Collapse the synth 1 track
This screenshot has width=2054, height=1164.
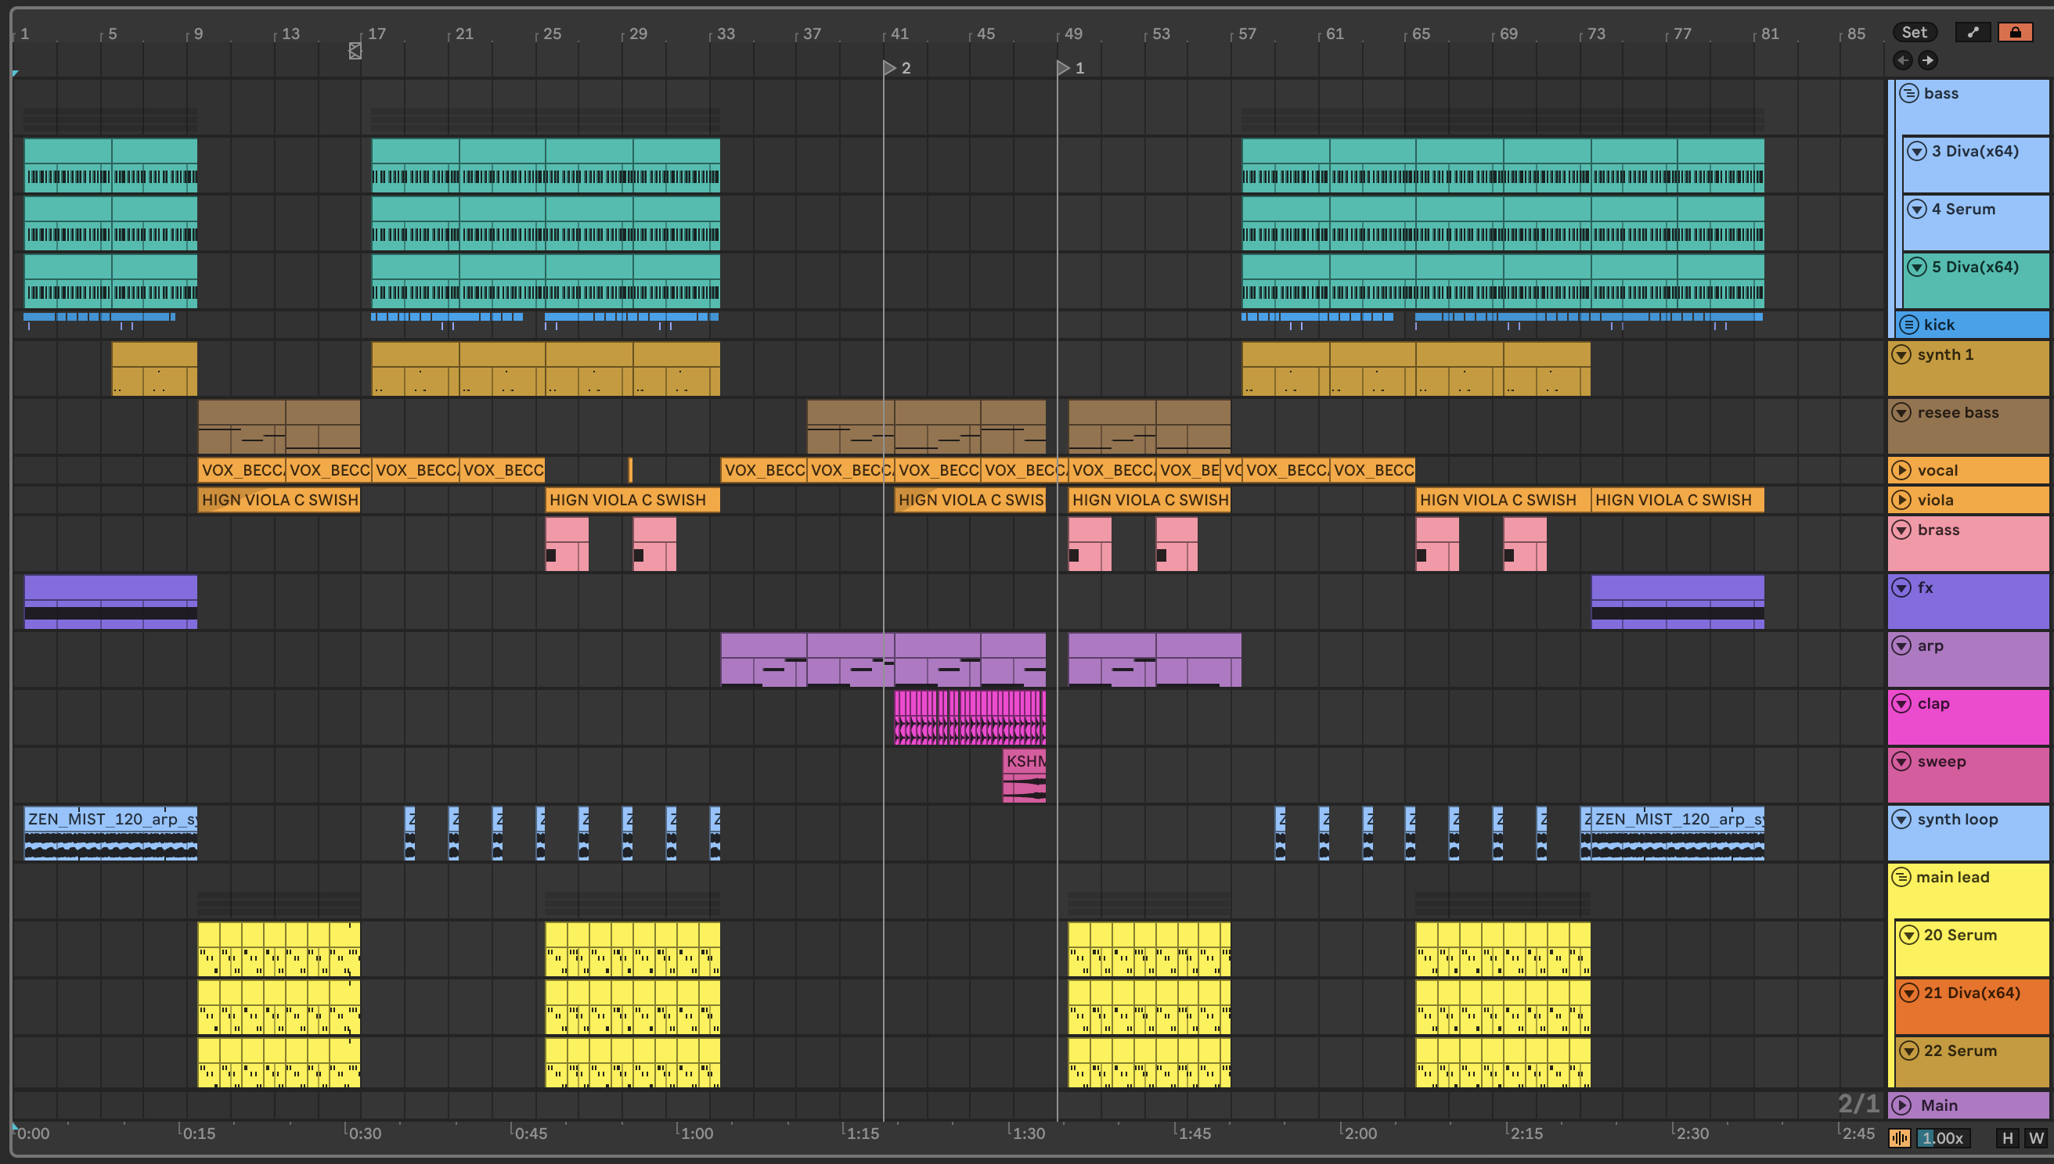click(1901, 354)
